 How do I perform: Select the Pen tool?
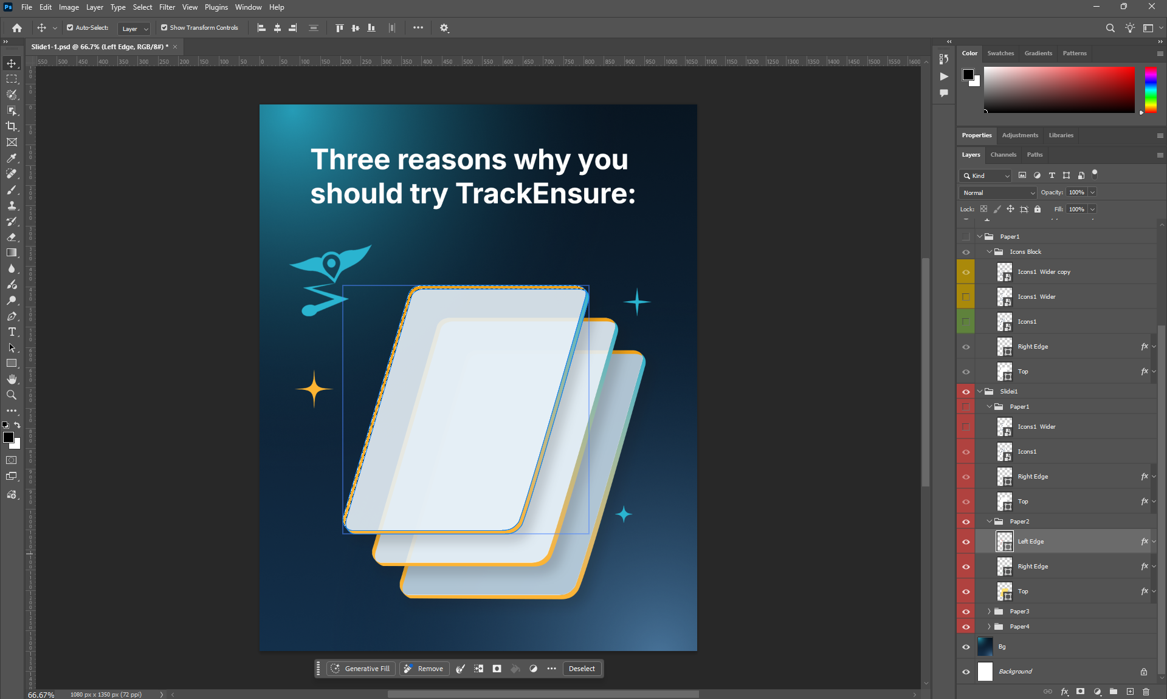click(12, 316)
